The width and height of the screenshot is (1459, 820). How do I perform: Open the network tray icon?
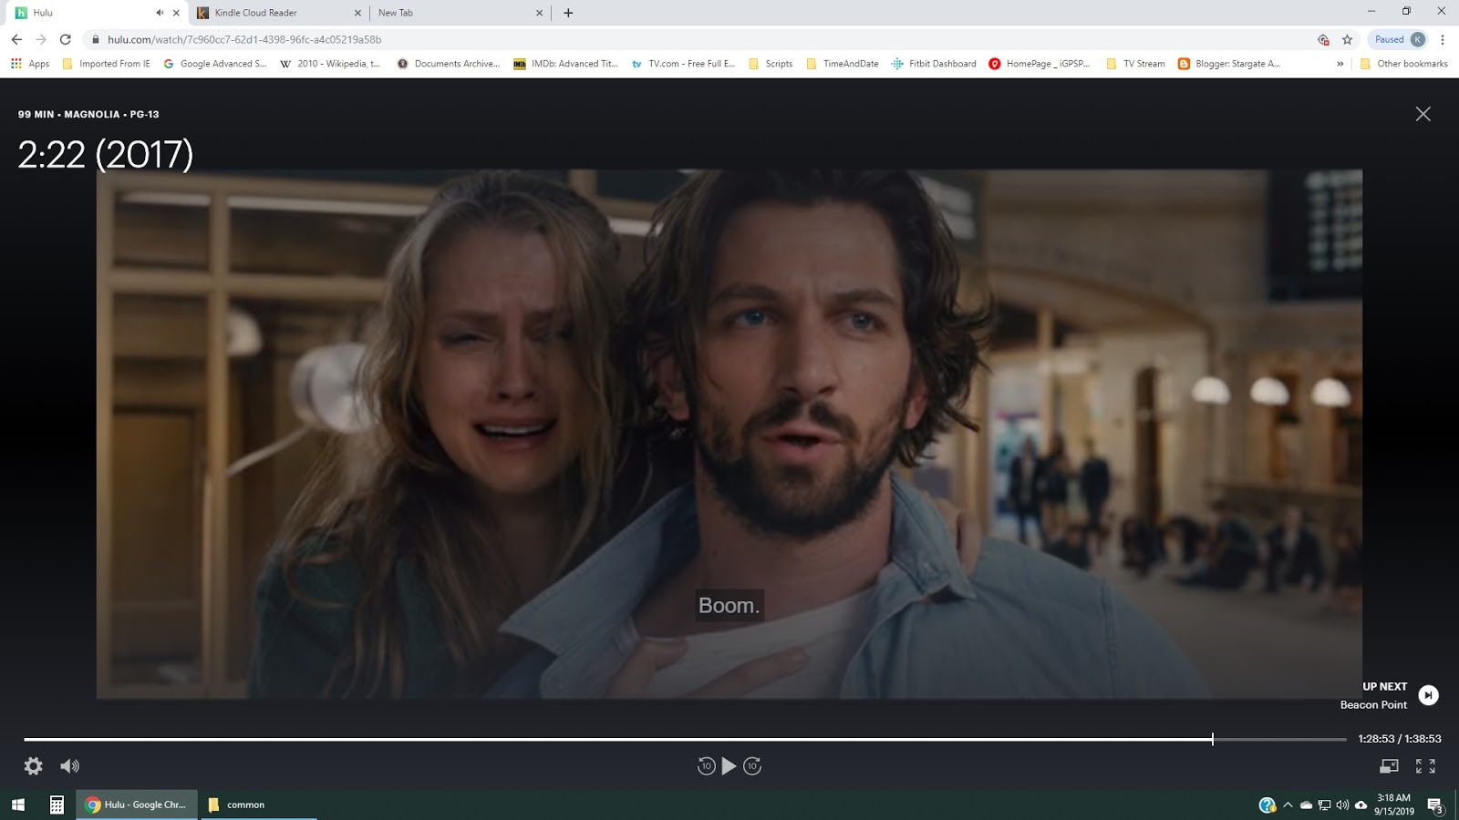(x=1324, y=805)
